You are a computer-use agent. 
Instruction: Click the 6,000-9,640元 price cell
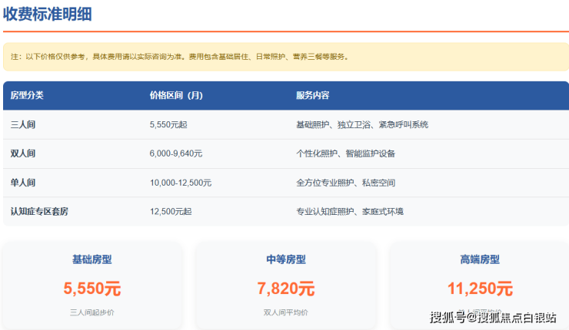pyautogui.click(x=176, y=153)
